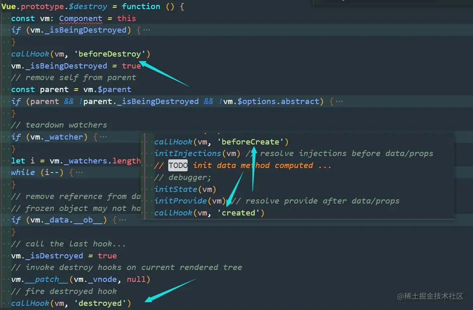Screen dimensions: 473x310
Task: Click initProvide function call
Action: click(x=180, y=201)
